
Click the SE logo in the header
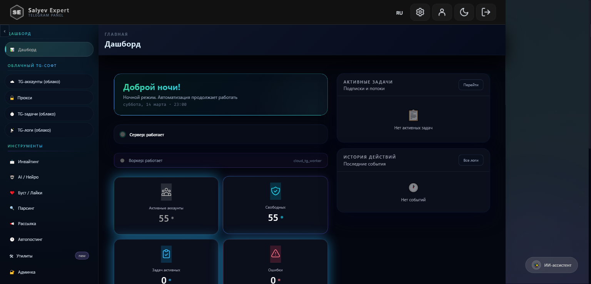pos(17,12)
